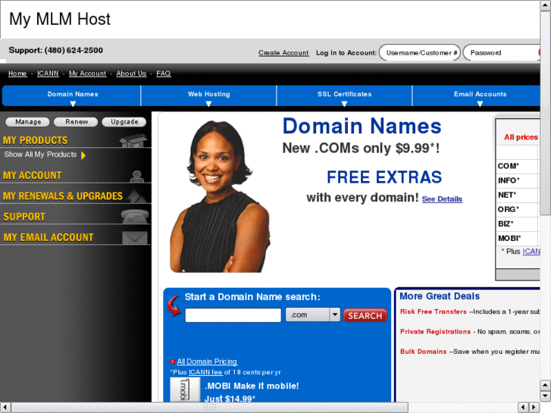Click the red SEARCH button
Screen dimensions: 551x413
pyautogui.click(x=365, y=315)
